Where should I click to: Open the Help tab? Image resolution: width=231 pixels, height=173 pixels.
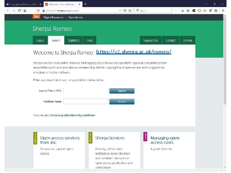[90, 40]
